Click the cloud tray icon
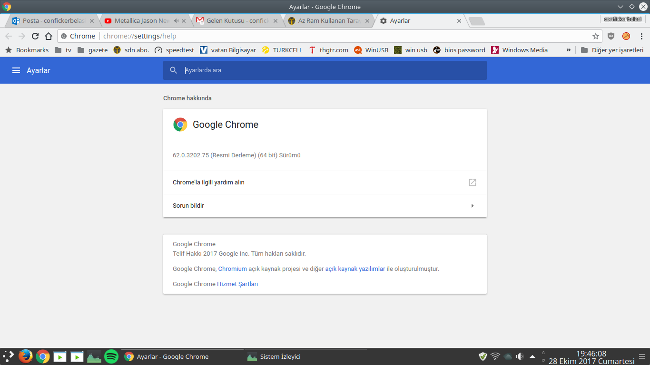 coord(508,356)
